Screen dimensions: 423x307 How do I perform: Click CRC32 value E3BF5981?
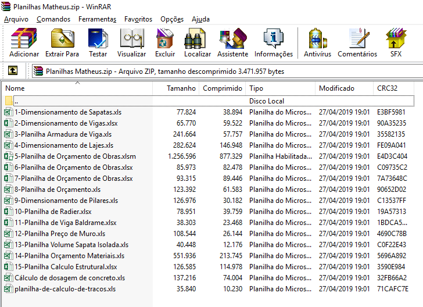point(391,112)
